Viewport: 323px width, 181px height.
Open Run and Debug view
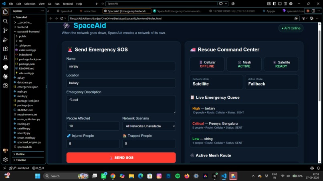pyautogui.click(x=5, y=40)
